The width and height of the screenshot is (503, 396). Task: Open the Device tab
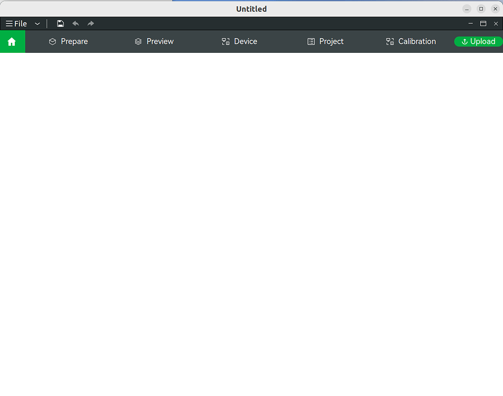coord(239,42)
